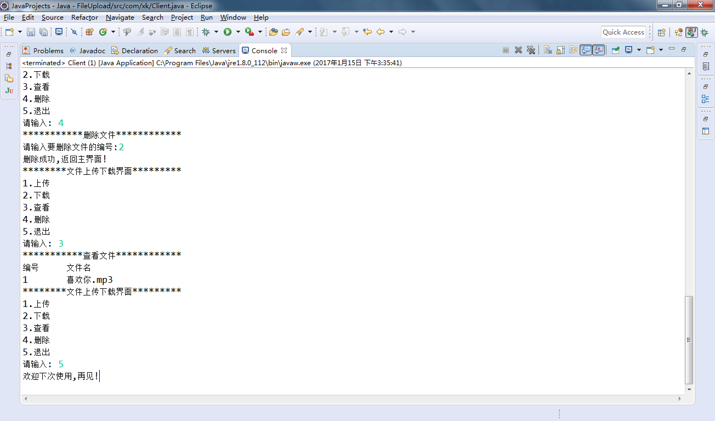The height and width of the screenshot is (421, 715).
Task: Open the Refactor menu
Action: [x=84, y=18]
